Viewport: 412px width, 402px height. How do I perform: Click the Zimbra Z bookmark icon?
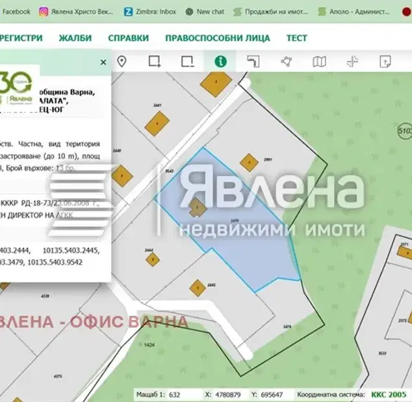click(128, 12)
